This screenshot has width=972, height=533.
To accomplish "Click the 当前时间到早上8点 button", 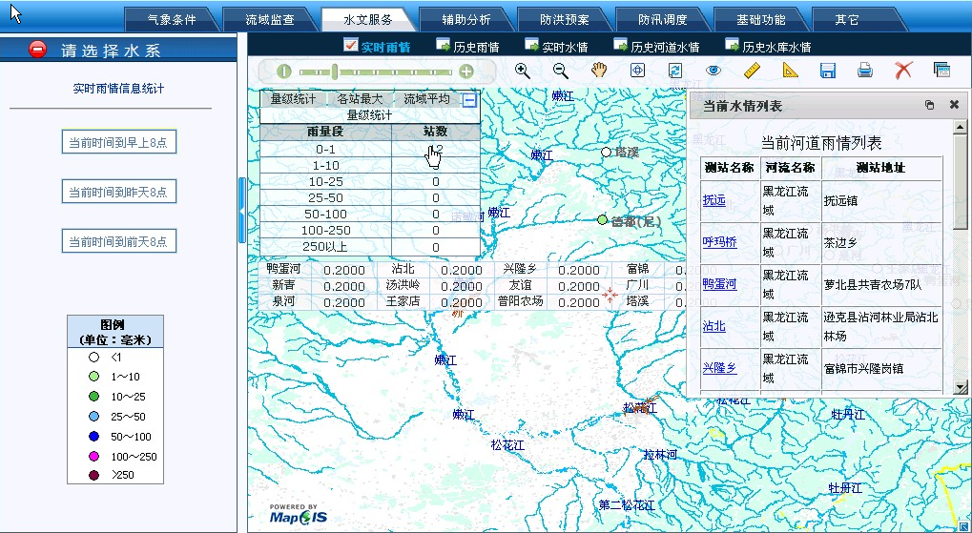I will click(118, 143).
